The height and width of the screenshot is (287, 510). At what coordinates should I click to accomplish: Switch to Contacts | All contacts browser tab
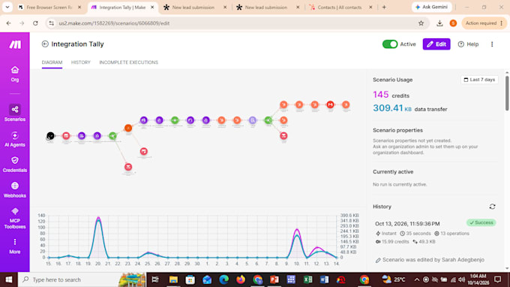pyautogui.click(x=340, y=8)
